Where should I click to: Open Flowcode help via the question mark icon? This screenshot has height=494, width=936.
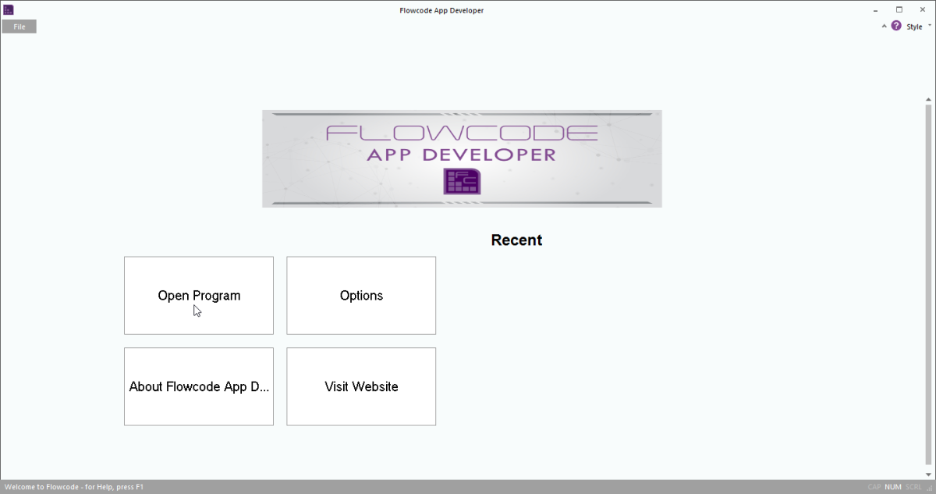[x=895, y=26]
